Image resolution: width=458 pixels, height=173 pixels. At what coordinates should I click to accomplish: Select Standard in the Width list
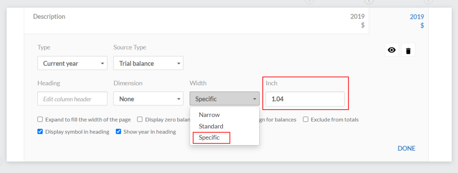click(x=211, y=126)
